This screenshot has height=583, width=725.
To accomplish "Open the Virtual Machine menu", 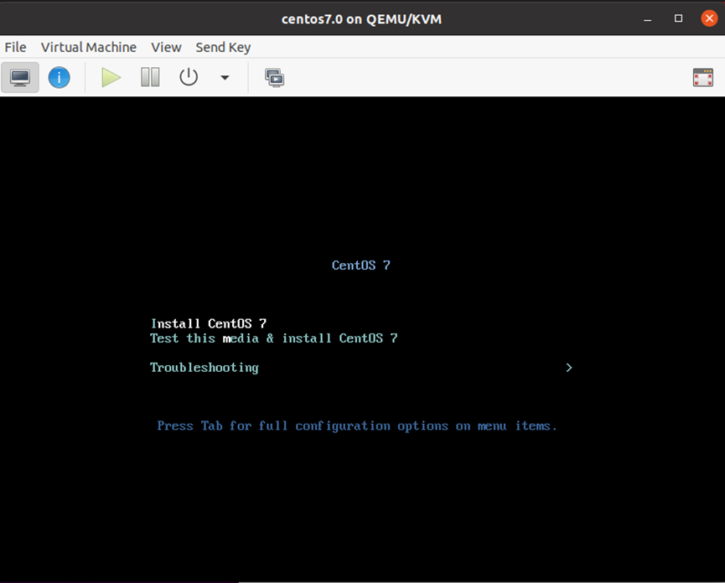I will point(89,47).
